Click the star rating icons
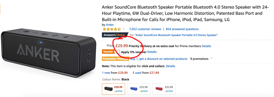This screenshot has height=97, width=274. [112, 29]
